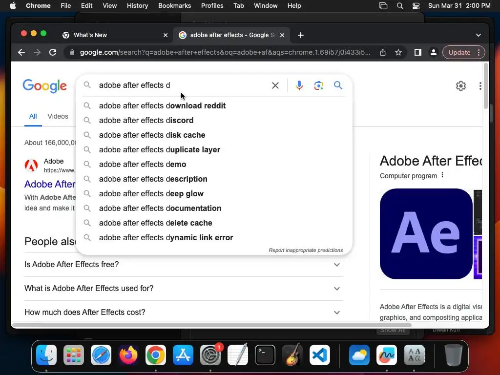Choose suggestion 'adobe after effects demo'
The image size is (500, 375).
(x=214, y=164)
